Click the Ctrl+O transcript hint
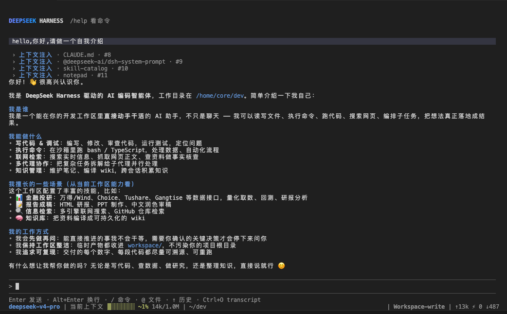 point(232,300)
